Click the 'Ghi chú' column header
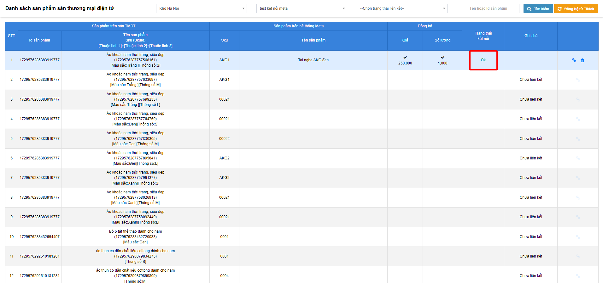The width and height of the screenshot is (603, 283). tap(530, 36)
